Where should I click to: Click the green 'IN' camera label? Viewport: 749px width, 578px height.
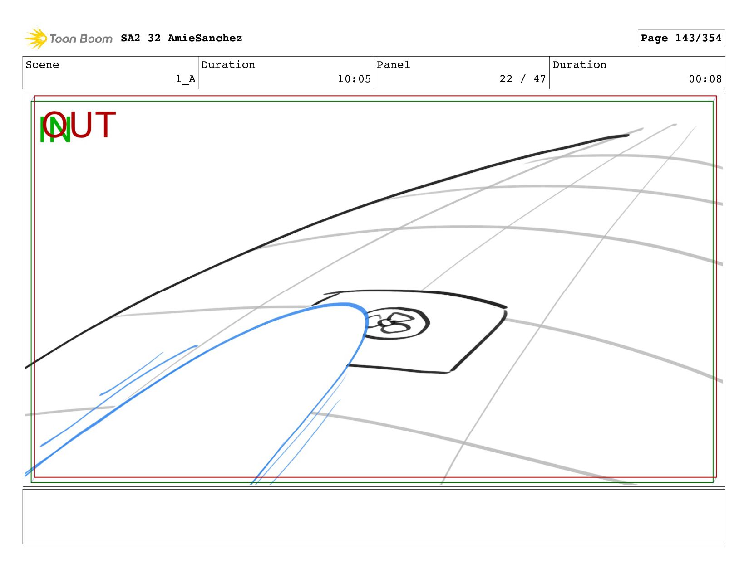[x=55, y=129]
